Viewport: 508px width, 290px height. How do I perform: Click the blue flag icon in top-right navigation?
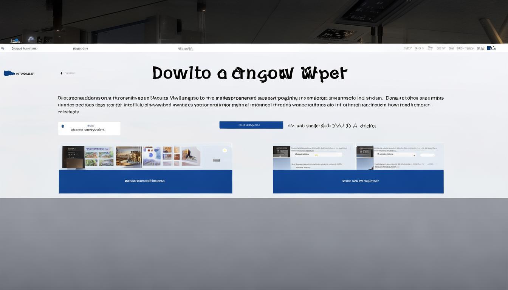point(491,48)
